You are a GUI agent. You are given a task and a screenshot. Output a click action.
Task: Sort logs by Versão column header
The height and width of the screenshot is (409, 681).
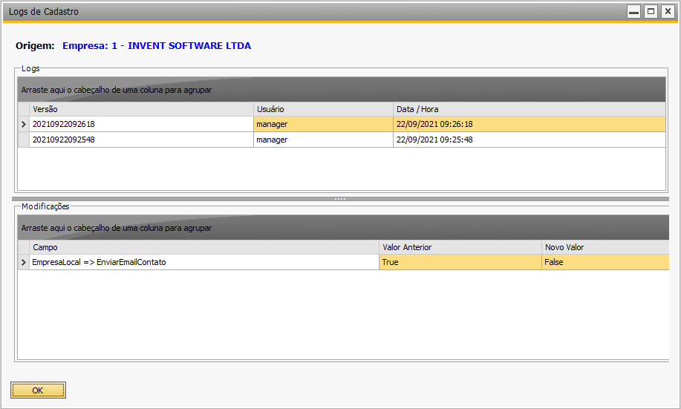point(141,109)
